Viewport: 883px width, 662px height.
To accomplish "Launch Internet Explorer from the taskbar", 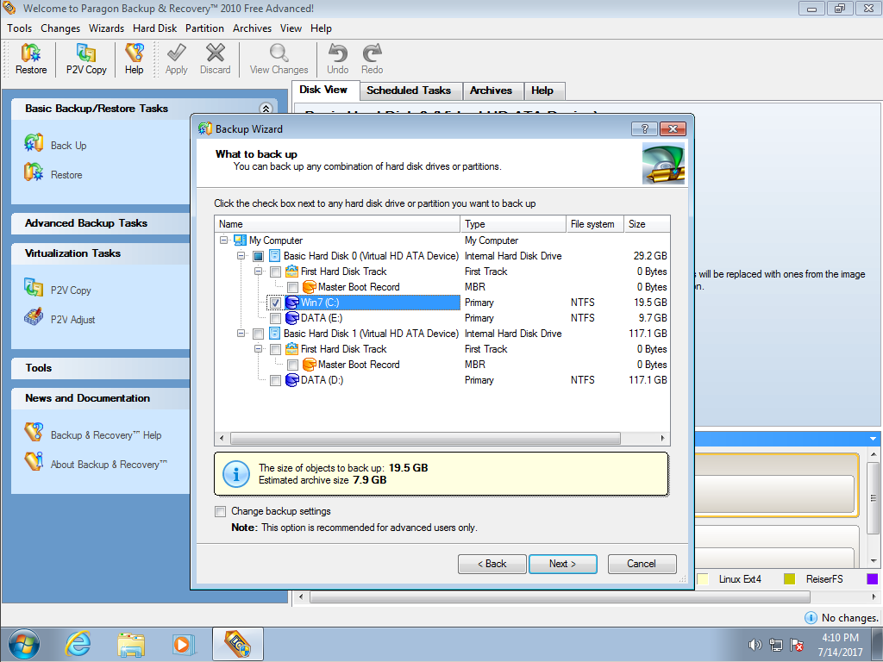I will pyautogui.click(x=78, y=644).
